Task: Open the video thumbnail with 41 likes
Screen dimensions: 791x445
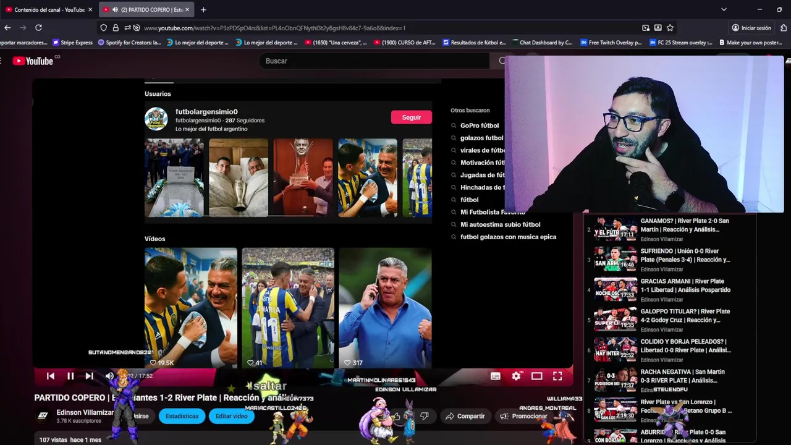Action: (x=288, y=308)
